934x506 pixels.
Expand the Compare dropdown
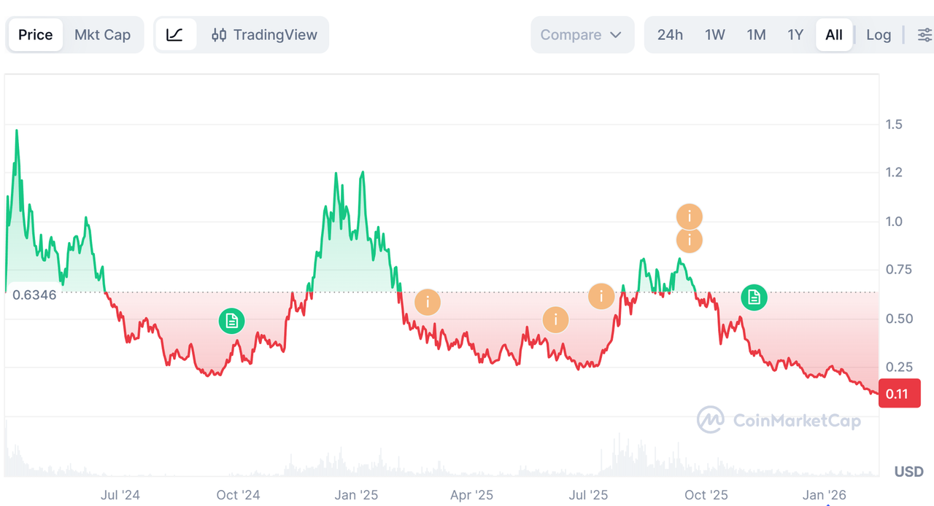(582, 35)
